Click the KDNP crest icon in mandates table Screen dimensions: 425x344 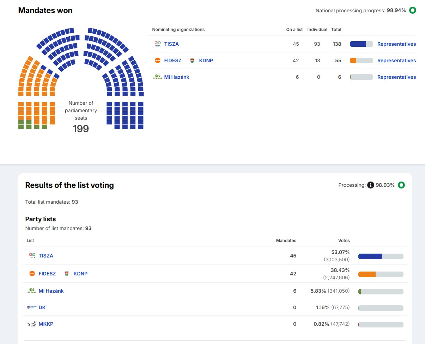coord(192,60)
